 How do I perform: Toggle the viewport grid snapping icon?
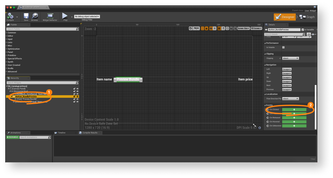(219, 28)
